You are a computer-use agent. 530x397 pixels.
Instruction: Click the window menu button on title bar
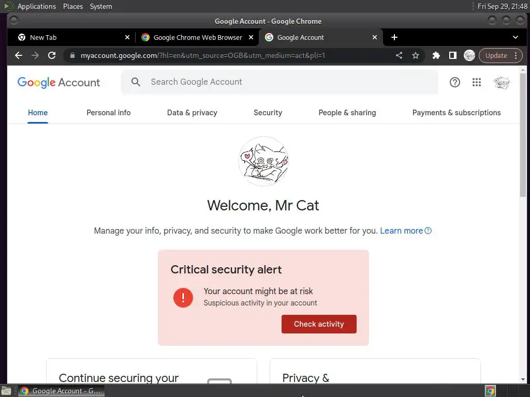[13, 21]
